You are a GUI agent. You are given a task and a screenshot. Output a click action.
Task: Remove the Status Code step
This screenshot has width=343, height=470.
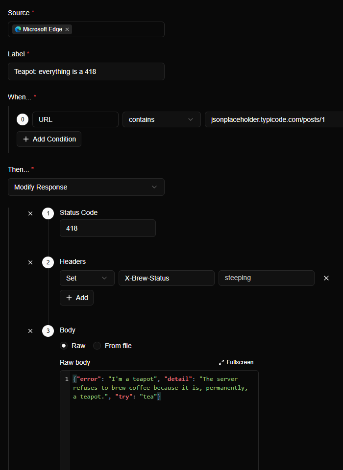[30, 213]
